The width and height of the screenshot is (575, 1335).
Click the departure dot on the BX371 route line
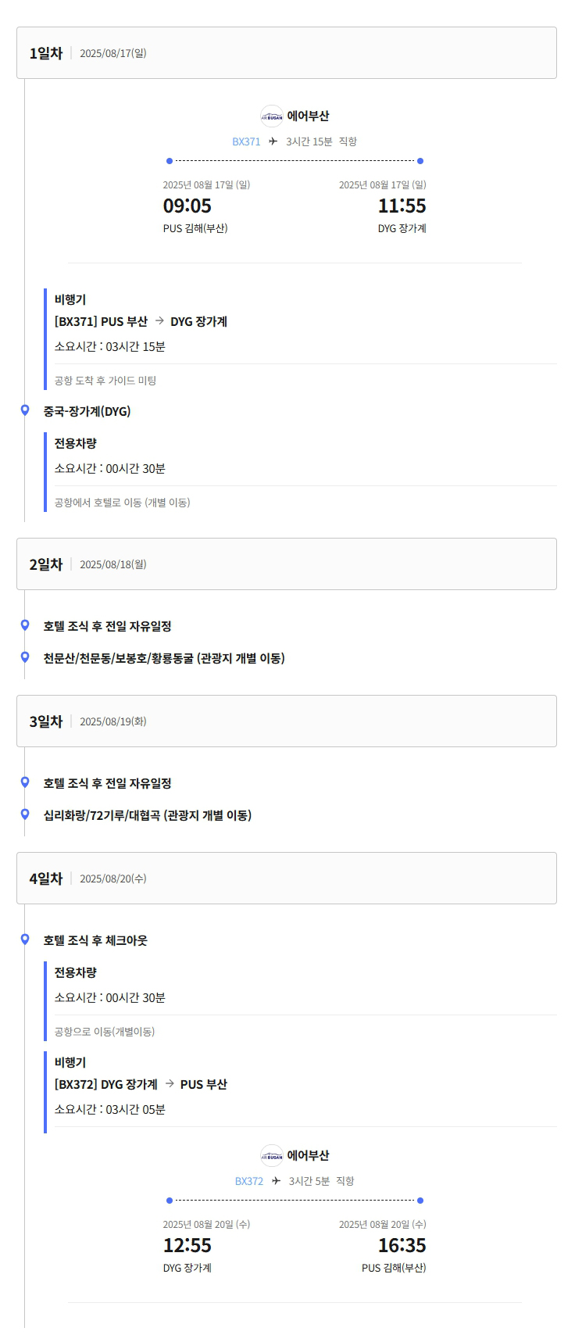tap(170, 161)
